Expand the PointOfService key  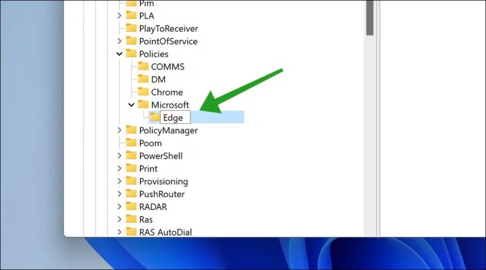[x=119, y=41]
